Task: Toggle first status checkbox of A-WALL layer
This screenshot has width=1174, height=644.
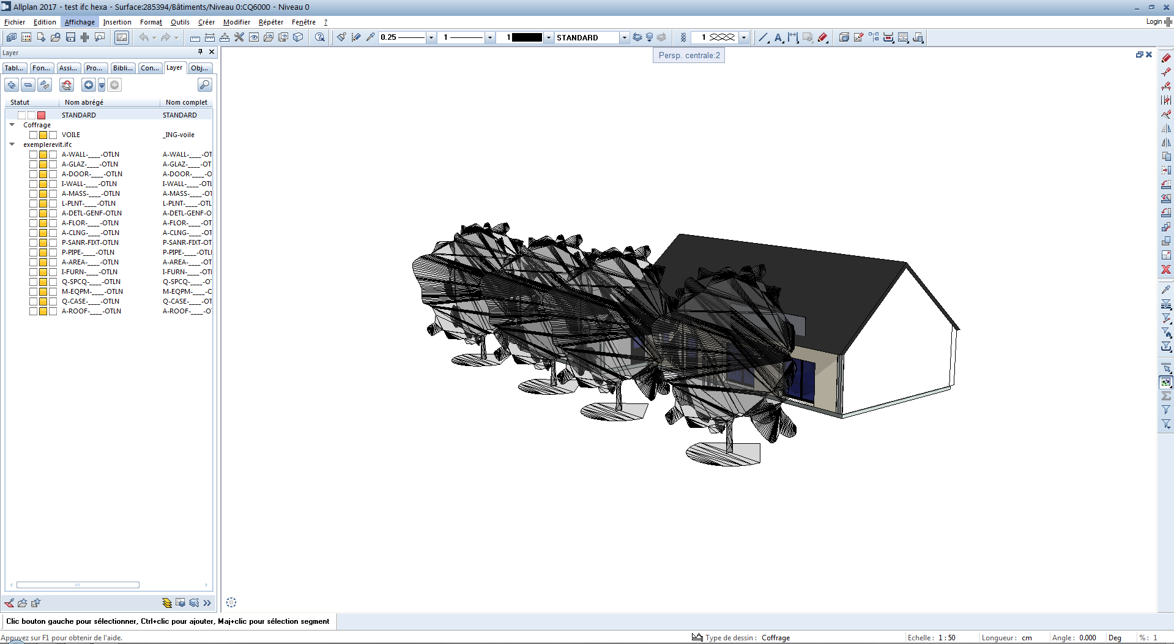Action: [x=34, y=154]
